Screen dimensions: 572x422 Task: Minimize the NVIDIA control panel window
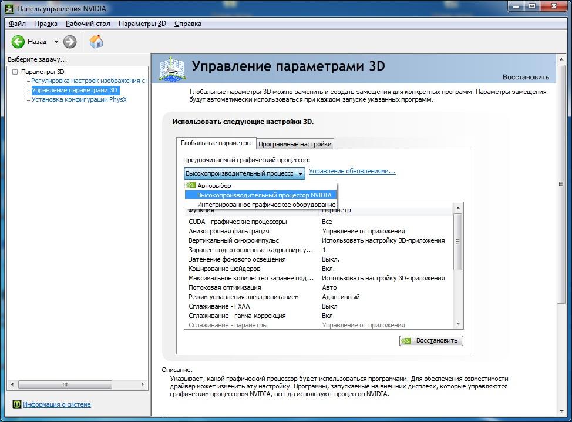pos(516,6)
